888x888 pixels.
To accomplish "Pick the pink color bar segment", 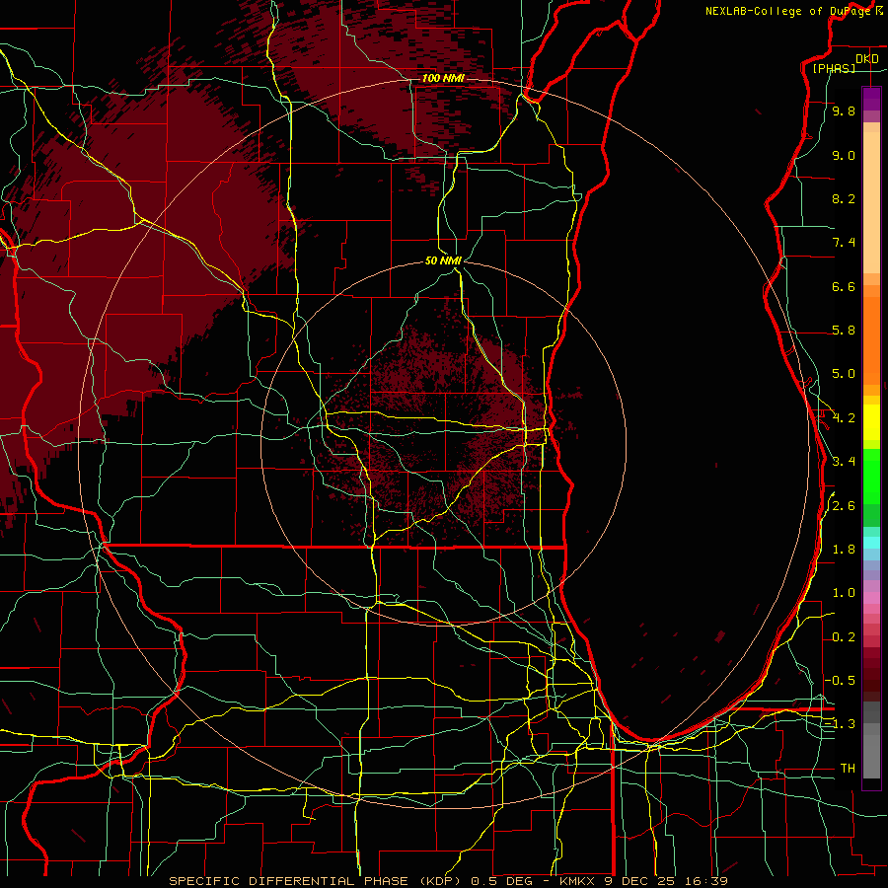I will (x=871, y=598).
